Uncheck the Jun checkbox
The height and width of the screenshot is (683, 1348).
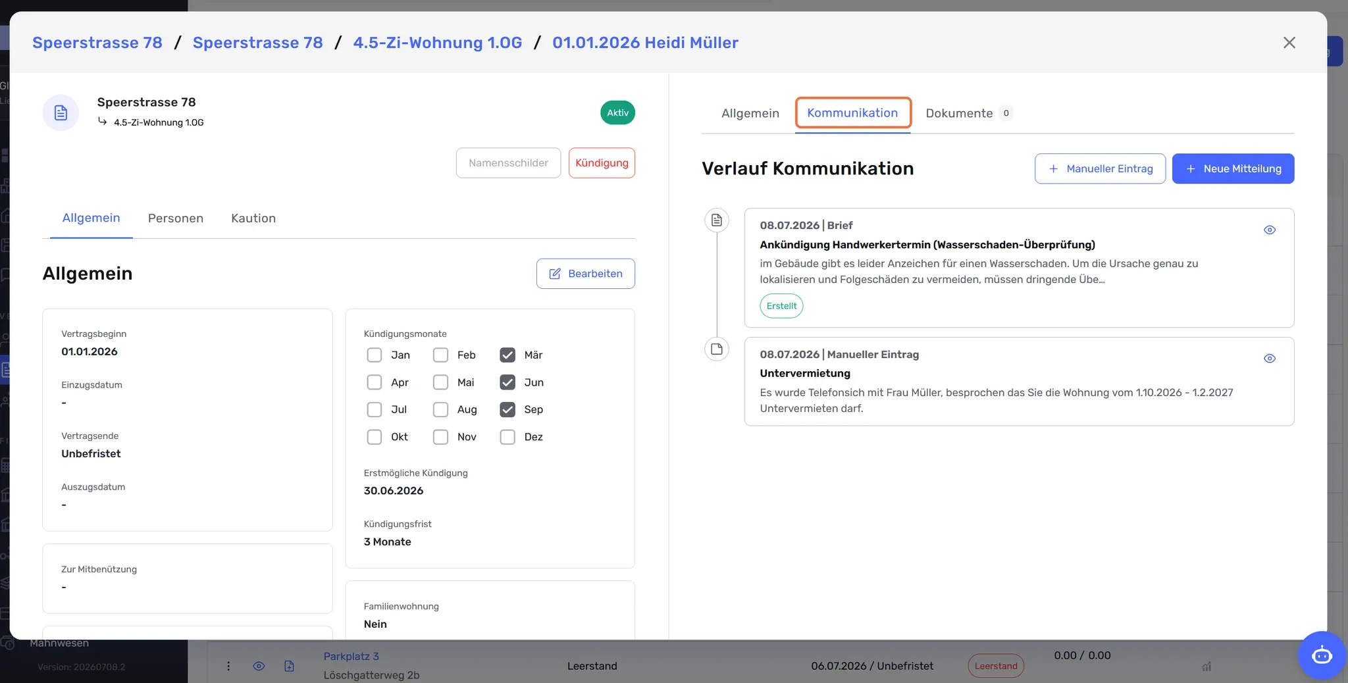tap(507, 382)
